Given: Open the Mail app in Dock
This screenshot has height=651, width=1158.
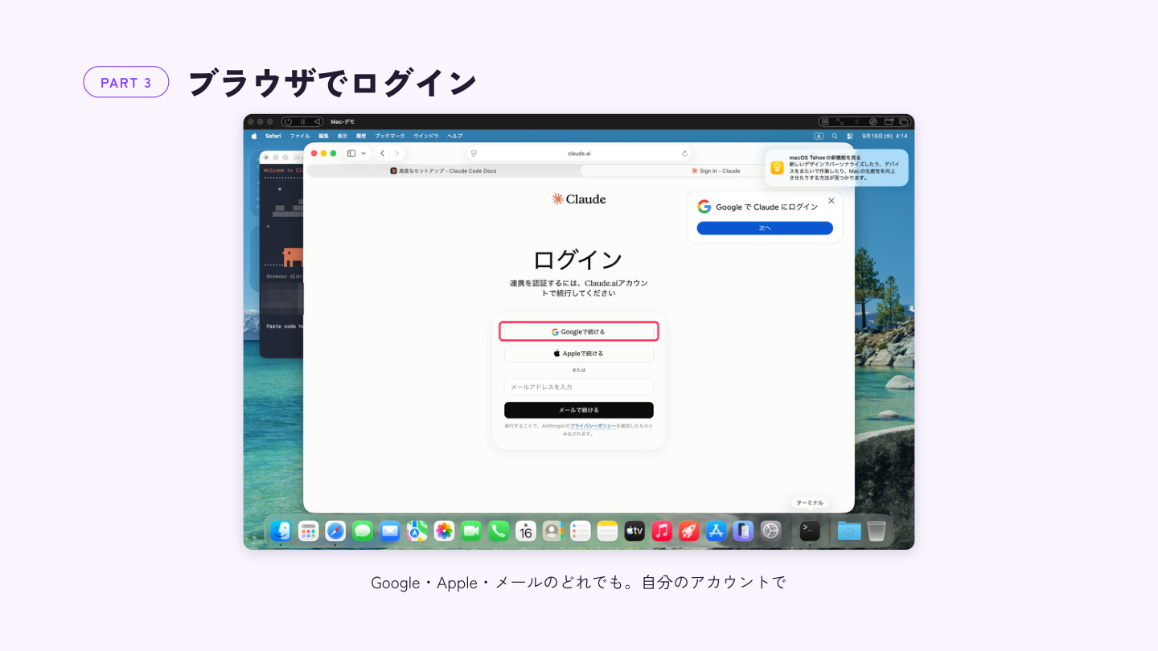Looking at the screenshot, I should pyautogui.click(x=390, y=530).
